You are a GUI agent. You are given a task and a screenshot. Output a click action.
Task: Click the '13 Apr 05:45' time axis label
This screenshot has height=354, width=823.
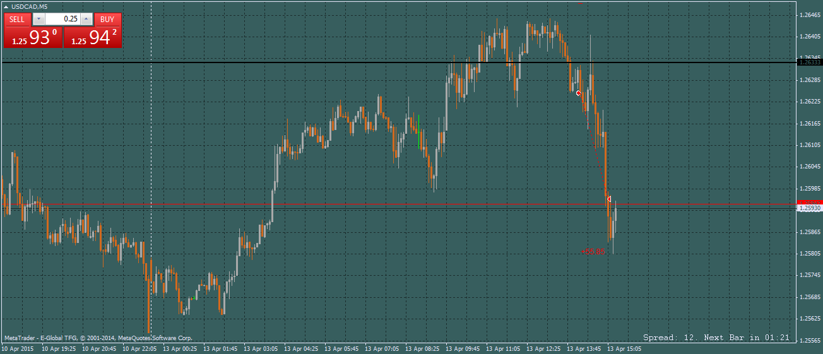tap(341, 348)
